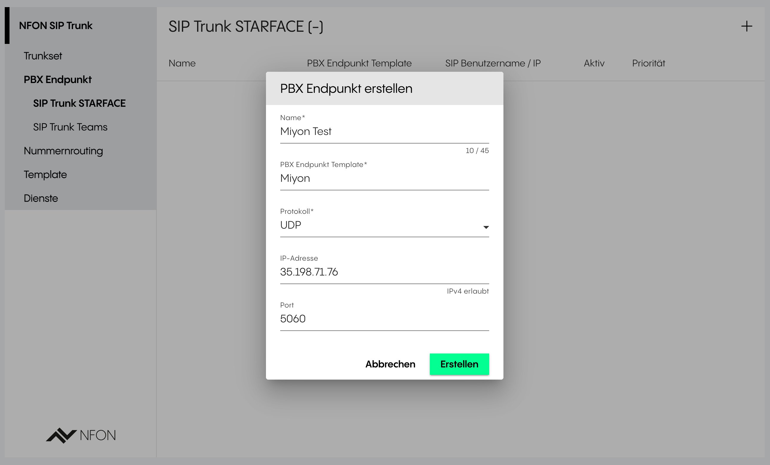Click the Aktiv column header
Image resolution: width=770 pixels, height=465 pixels.
pyautogui.click(x=594, y=63)
